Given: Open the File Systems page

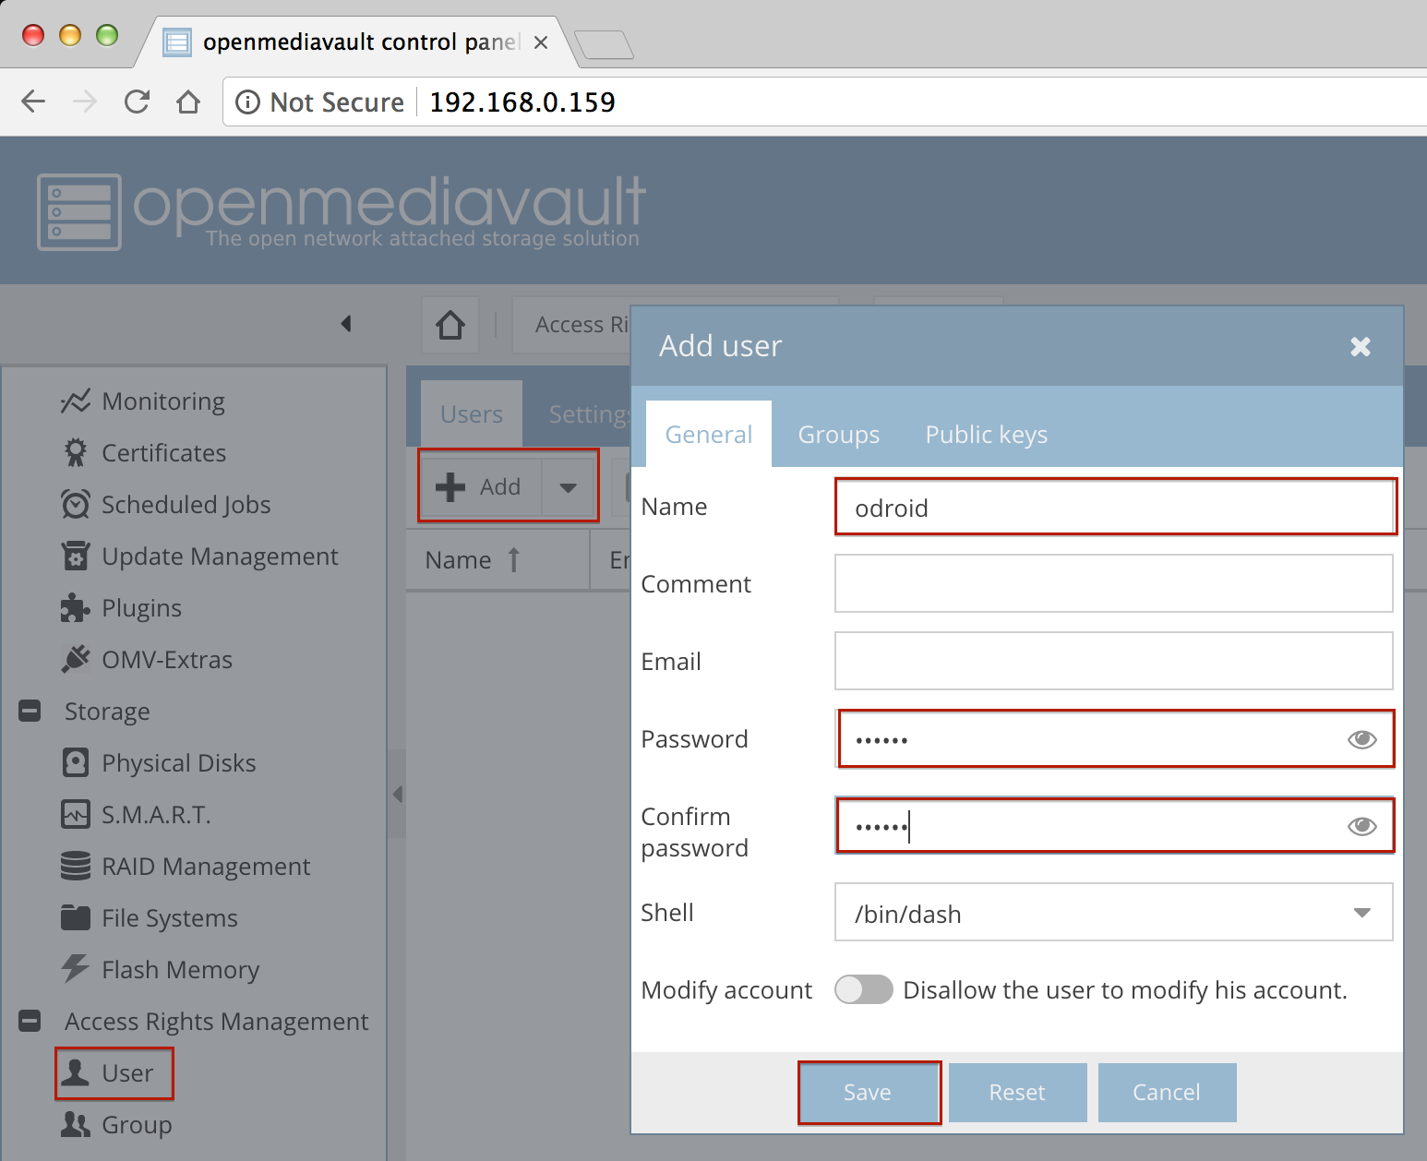Looking at the screenshot, I should [x=170, y=918].
